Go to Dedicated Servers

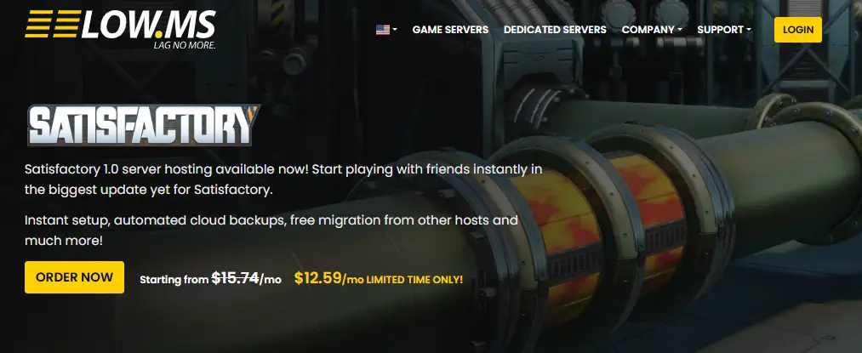[x=555, y=30]
